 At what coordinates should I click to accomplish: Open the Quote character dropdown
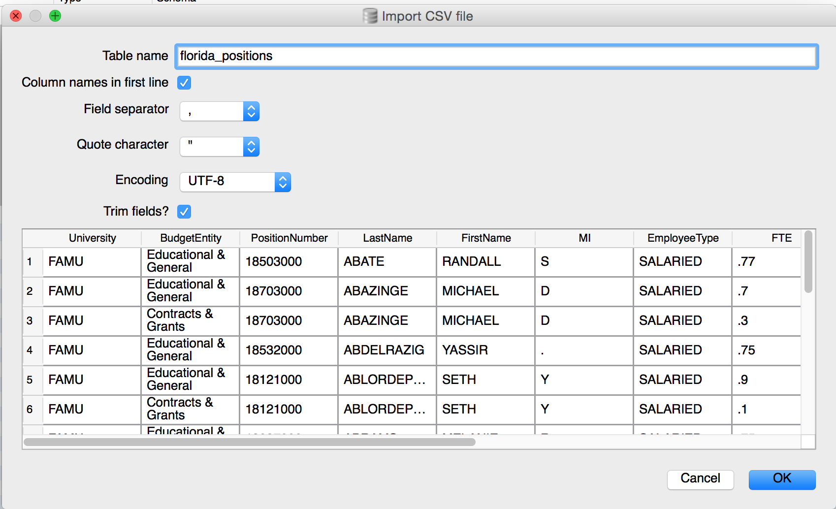220,147
